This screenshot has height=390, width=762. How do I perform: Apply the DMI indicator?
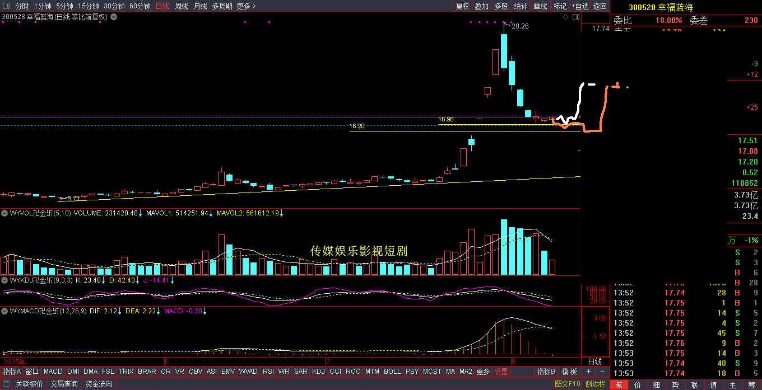73,372
